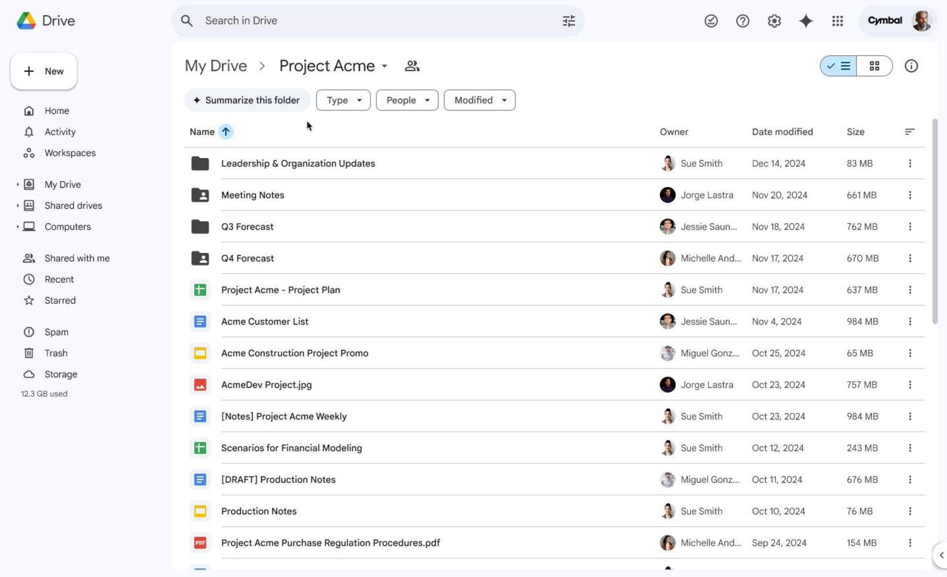Viewport: 947px width, 577px height.
Task: Open Recent files
Action: pos(59,280)
